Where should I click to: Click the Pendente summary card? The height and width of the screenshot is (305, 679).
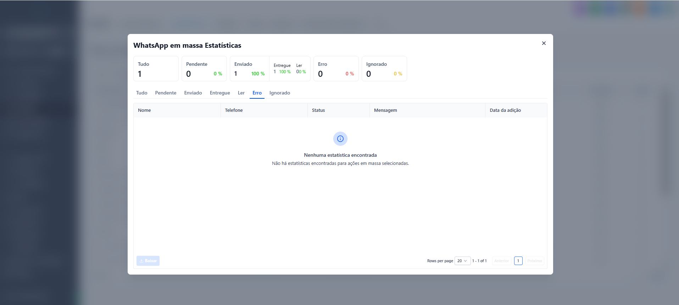pyautogui.click(x=204, y=69)
